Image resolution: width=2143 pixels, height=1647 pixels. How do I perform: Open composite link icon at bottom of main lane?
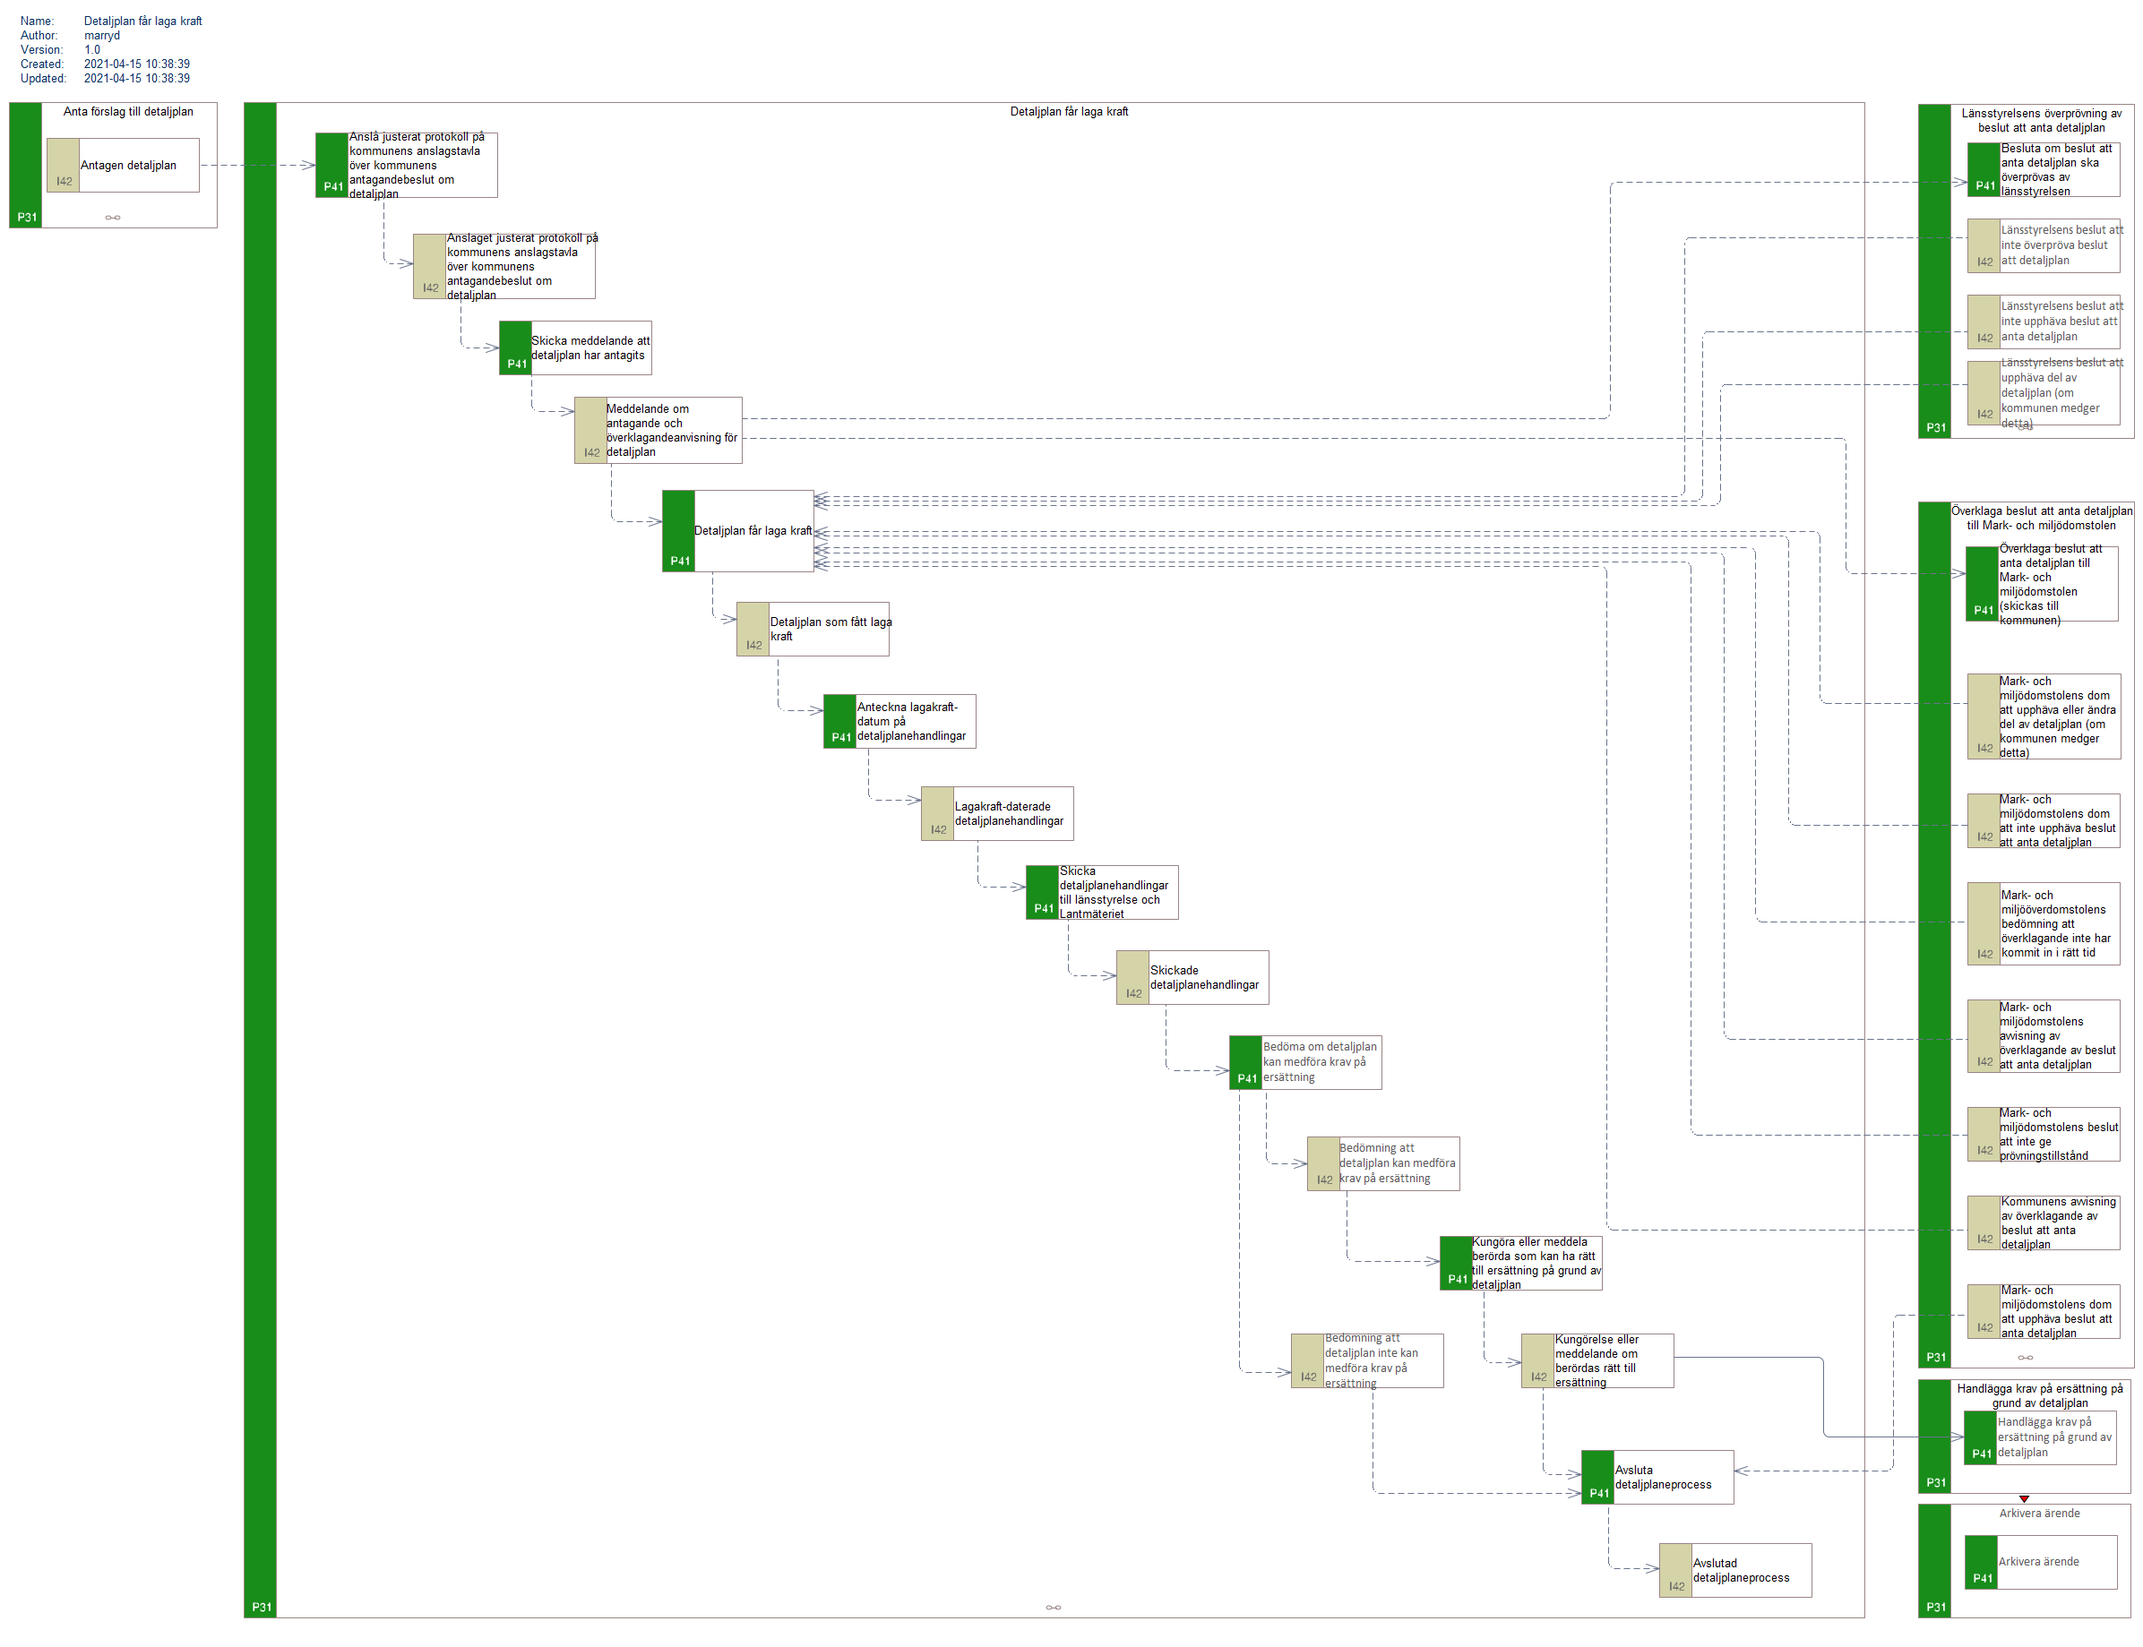pyautogui.click(x=1054, y=1608)
